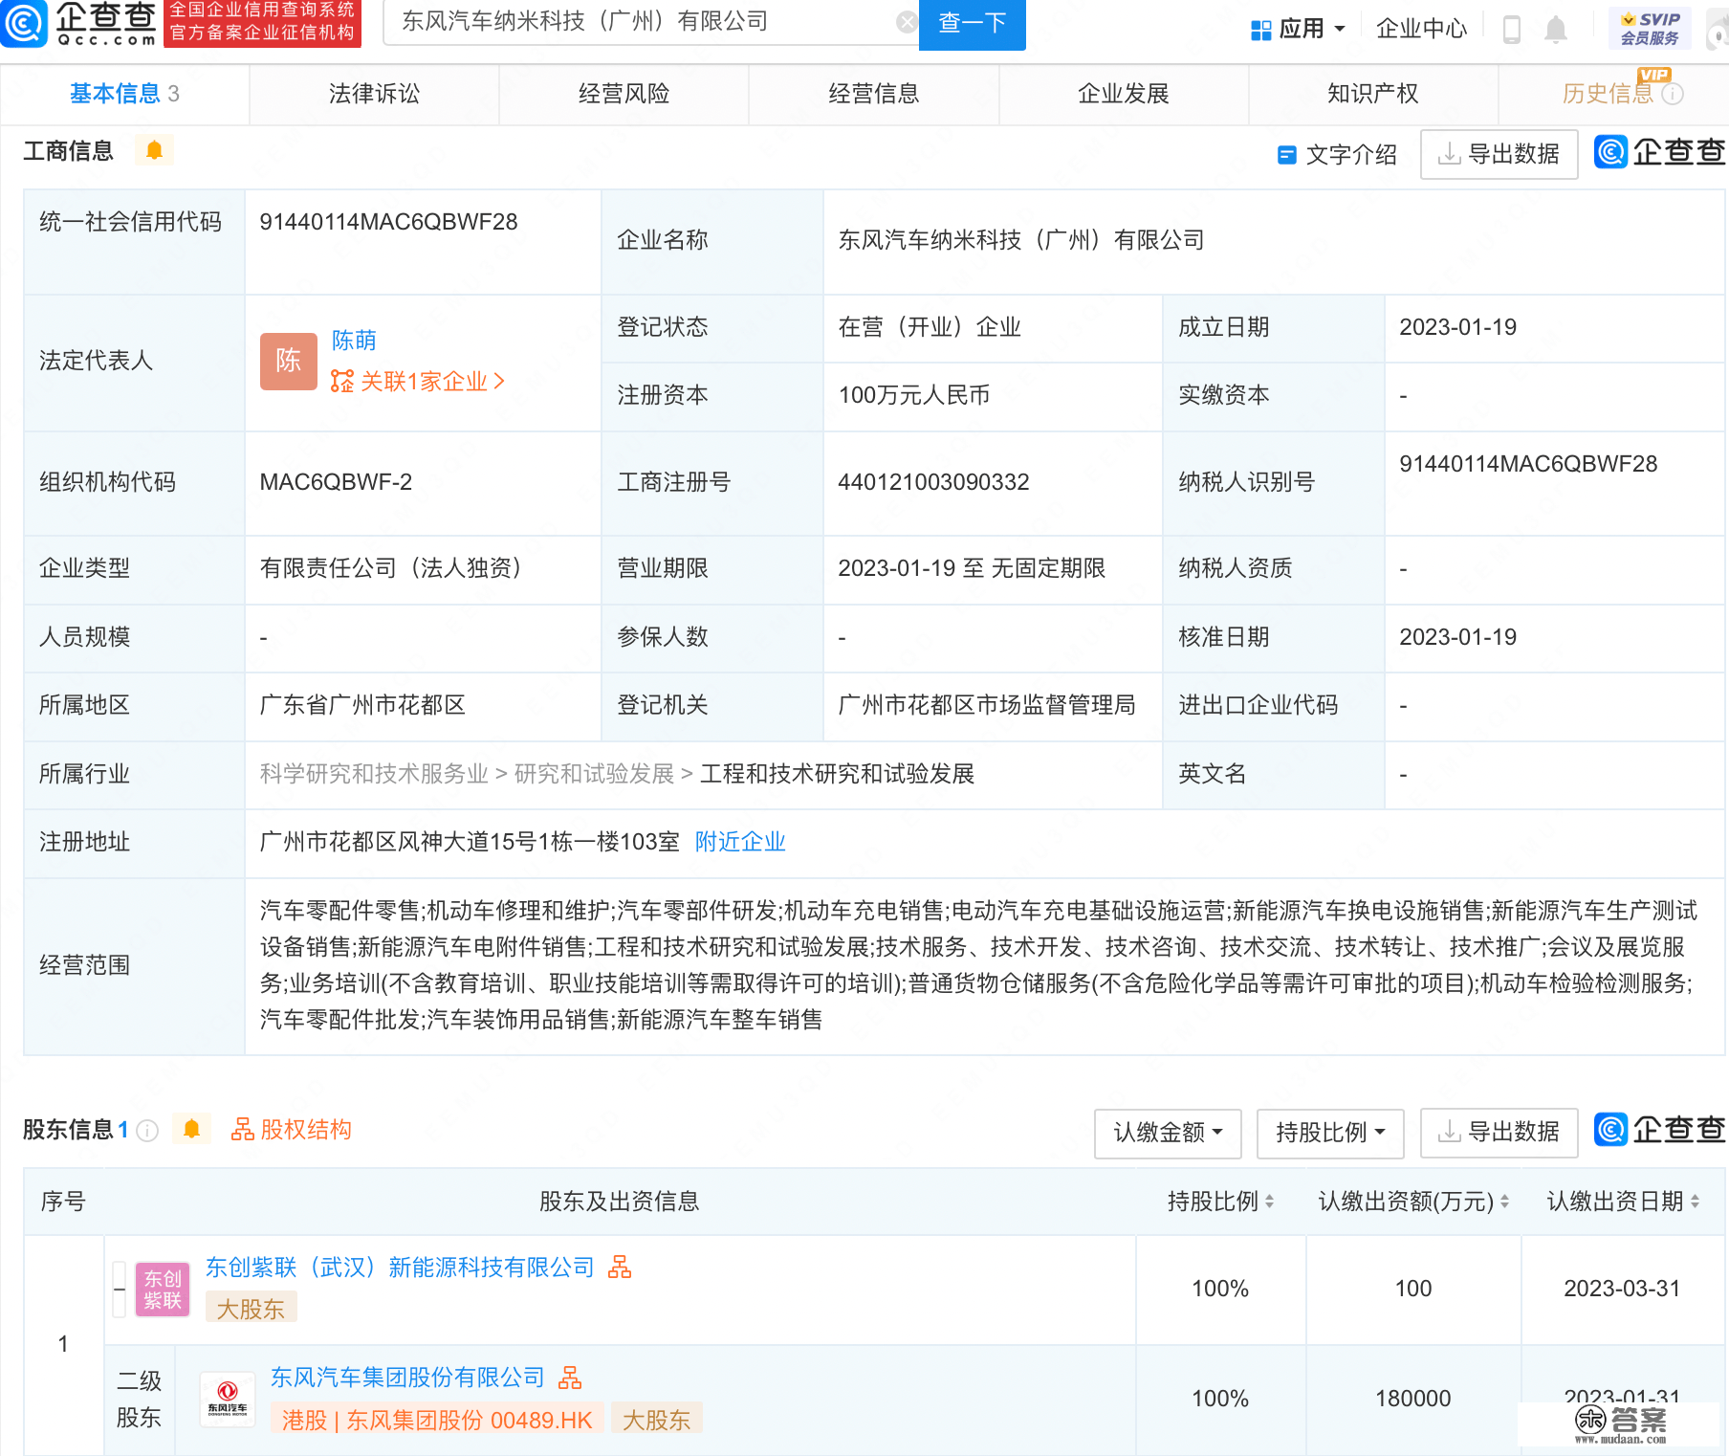The height and width of the screenshot is (1456, 1729).
Task: Export 工商信息 data with 导出数据 button
Action: [1499, 154]
